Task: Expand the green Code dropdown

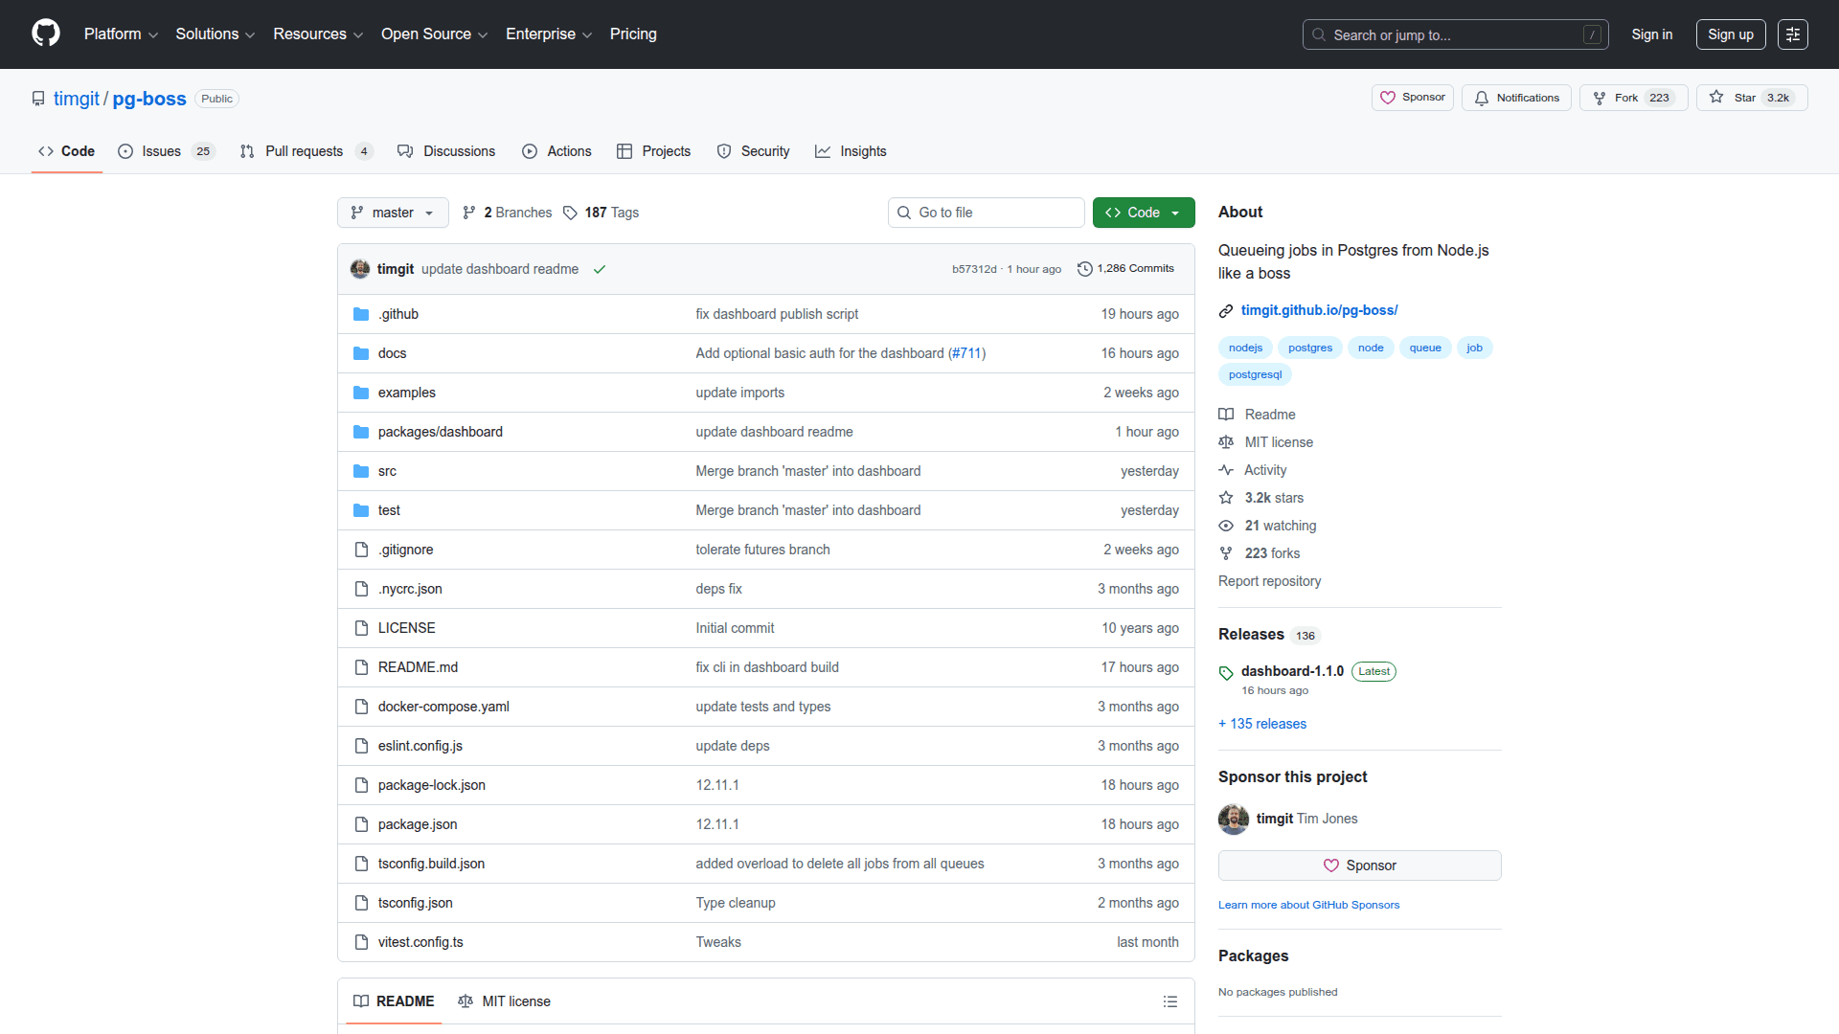Action: coord(1143,213)
